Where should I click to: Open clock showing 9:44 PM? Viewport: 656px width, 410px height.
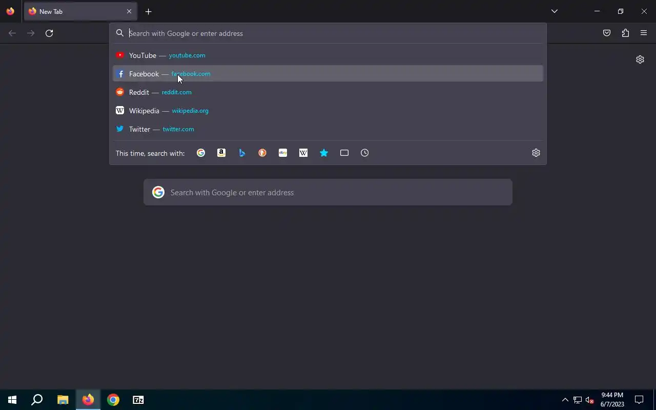[612, 400]
